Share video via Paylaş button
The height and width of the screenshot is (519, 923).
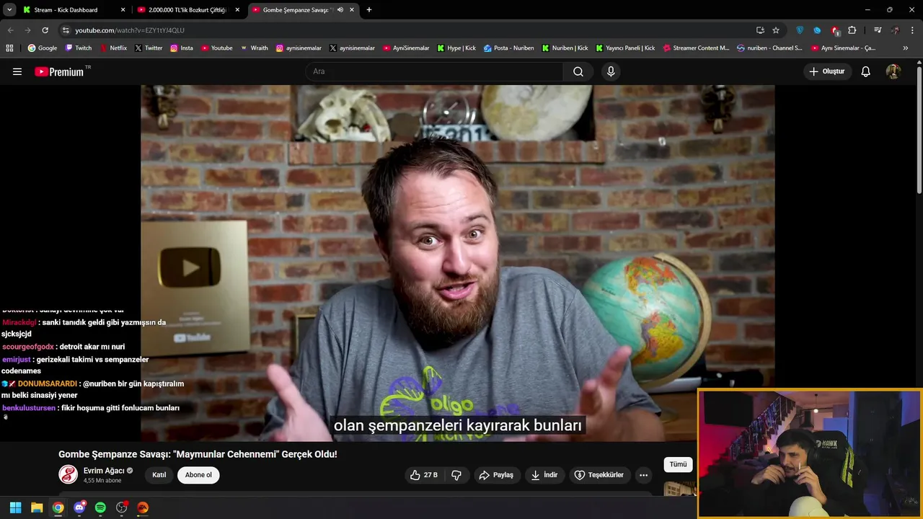tap(496, 475)
